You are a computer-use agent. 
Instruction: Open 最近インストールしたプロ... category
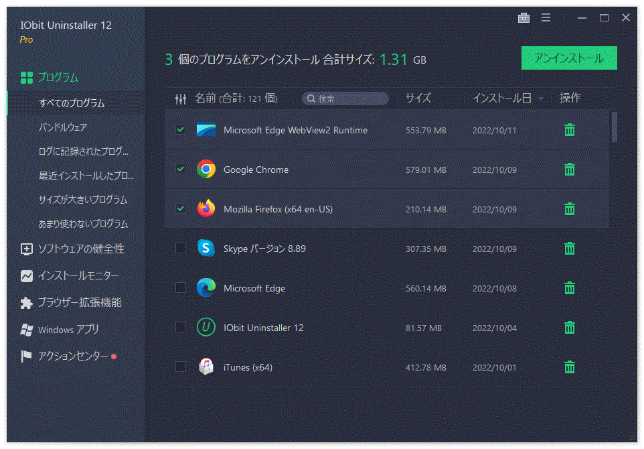click(x=86, y=176)
